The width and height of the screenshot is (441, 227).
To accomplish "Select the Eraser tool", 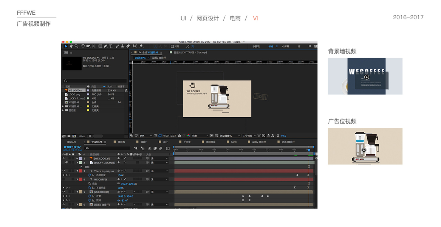I will point(128,46).
